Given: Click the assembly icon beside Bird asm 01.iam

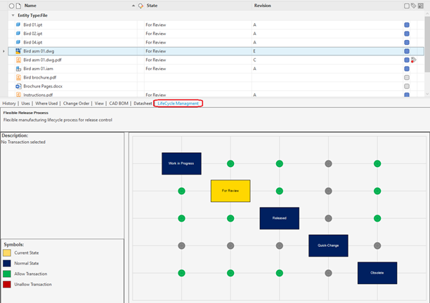Looking at the screenshot, I should [18, 69].
